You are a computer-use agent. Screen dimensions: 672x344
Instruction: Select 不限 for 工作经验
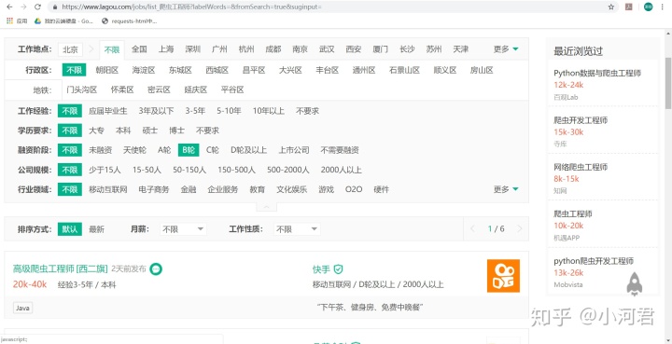coord(70,111)
